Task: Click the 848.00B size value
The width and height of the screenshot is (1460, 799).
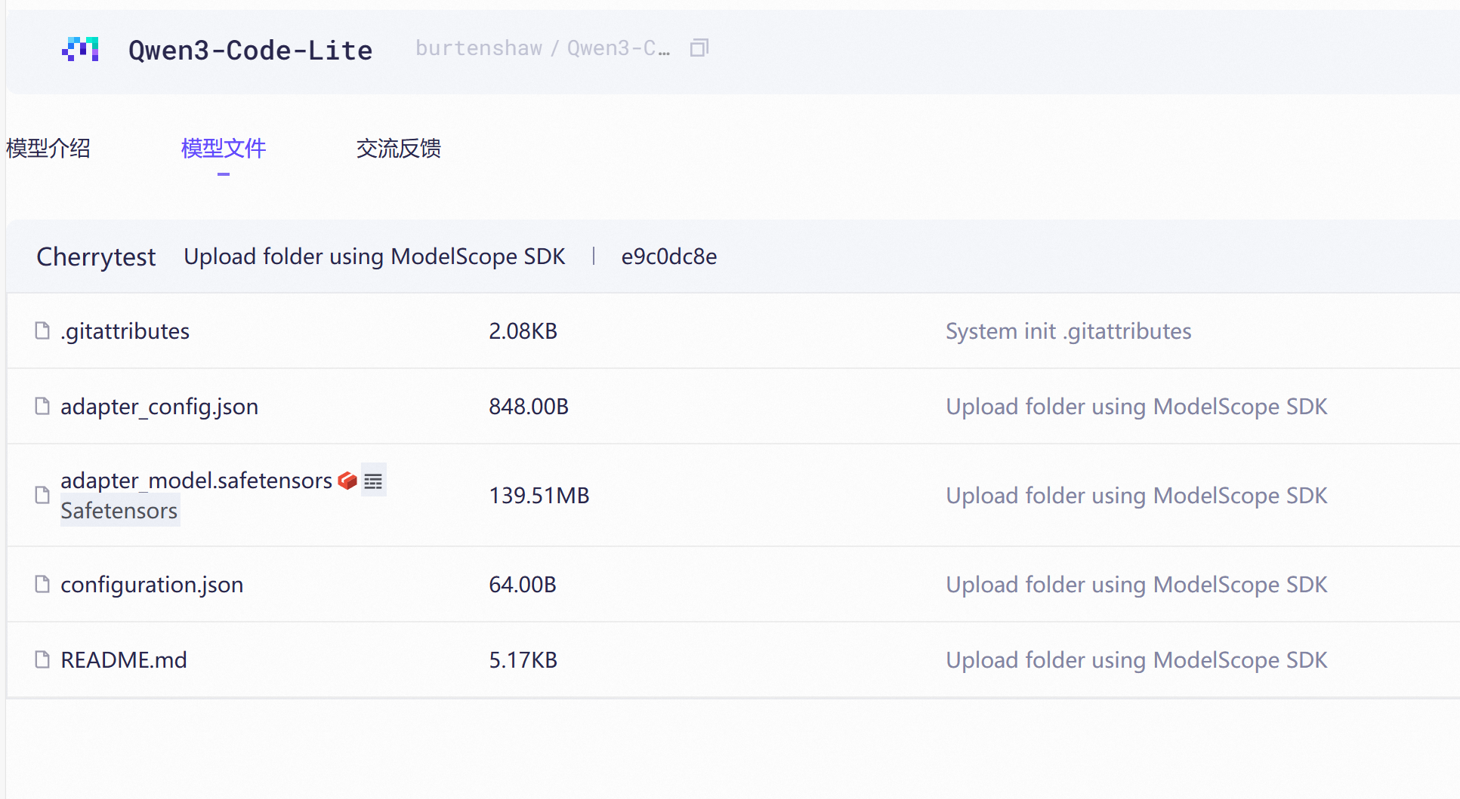Action: pos(529,406)
